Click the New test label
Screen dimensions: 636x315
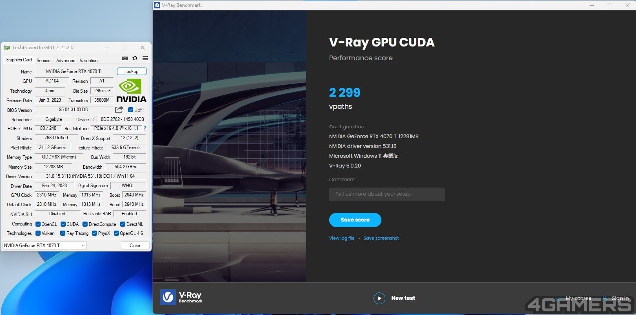[403, 298]
